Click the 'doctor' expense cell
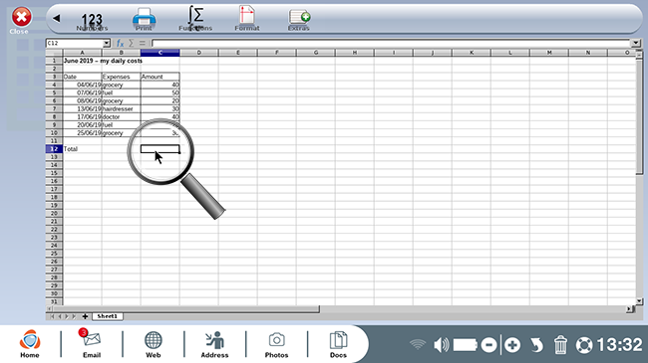This screenshot has width=648, height=363. pyautogui.click(x=121, y=116)
